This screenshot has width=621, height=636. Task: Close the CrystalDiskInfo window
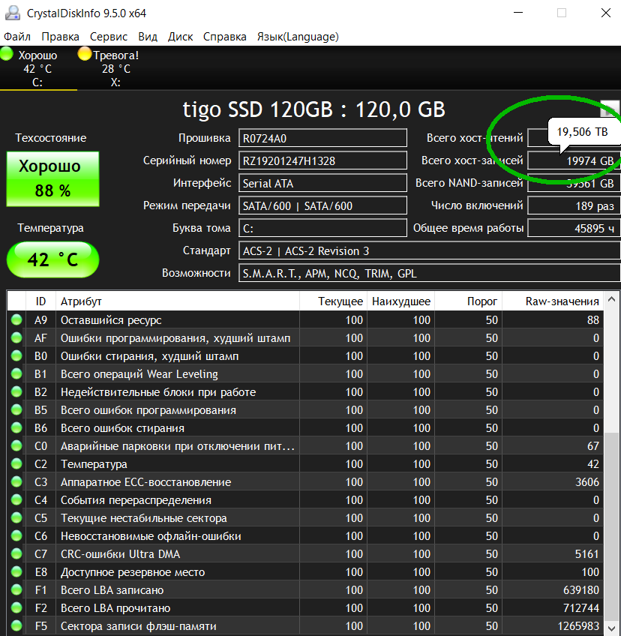[x=605, y=13]
